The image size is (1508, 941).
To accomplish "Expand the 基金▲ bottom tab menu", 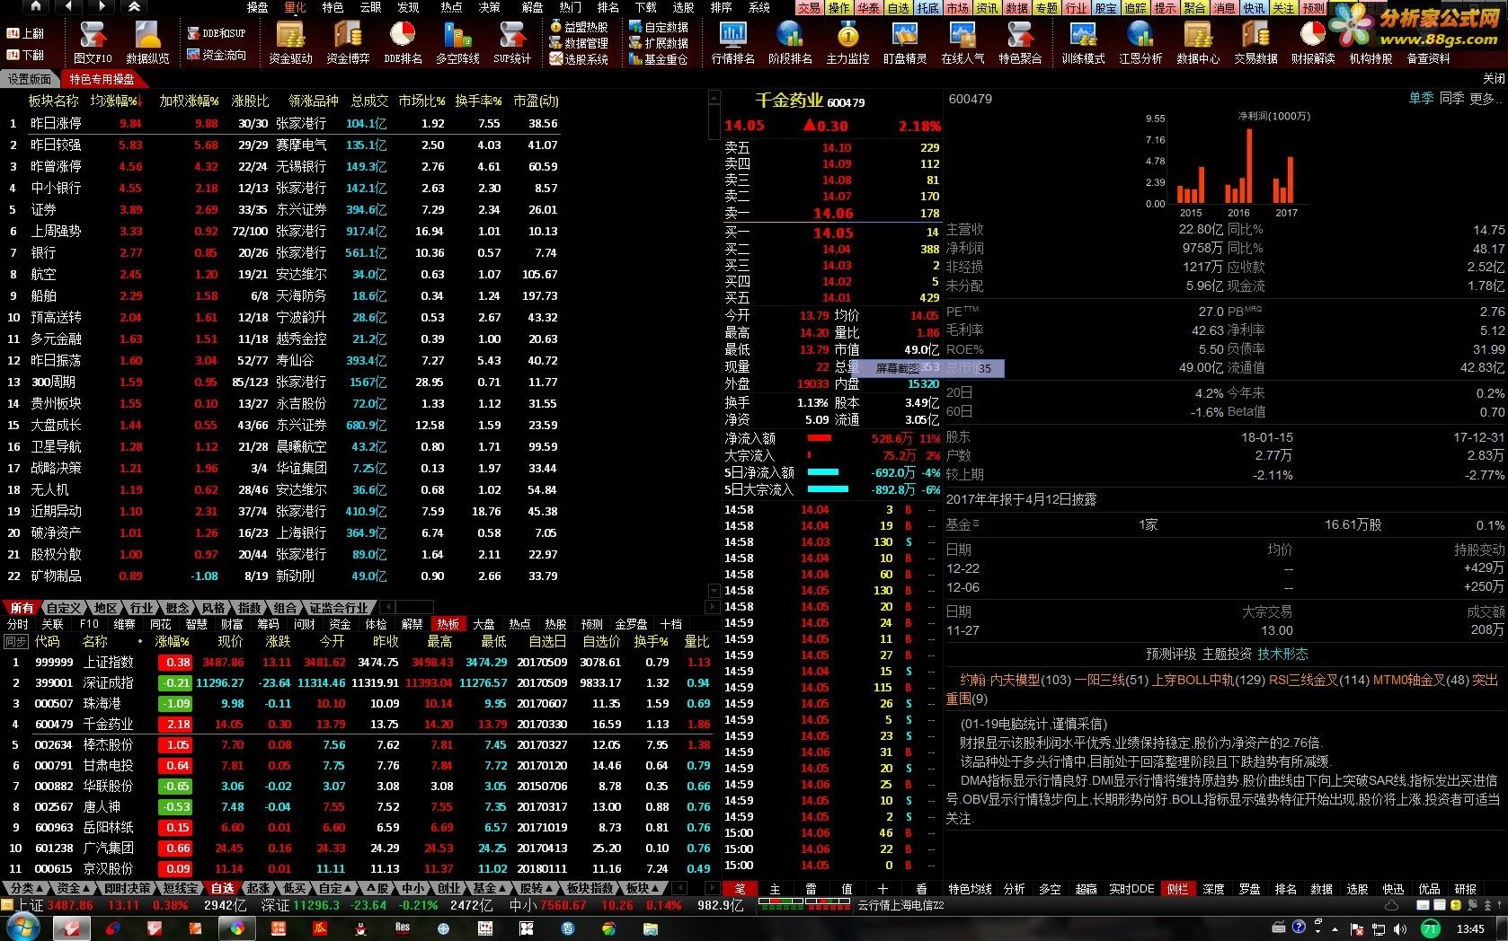I will point(490,888).
